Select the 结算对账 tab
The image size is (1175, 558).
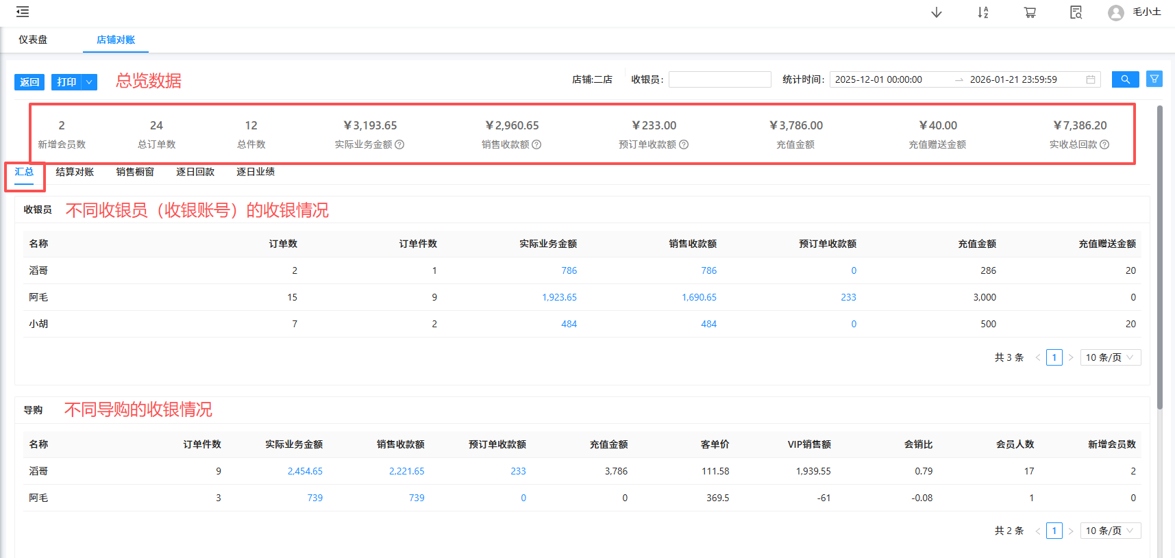(x=75, y=172)
